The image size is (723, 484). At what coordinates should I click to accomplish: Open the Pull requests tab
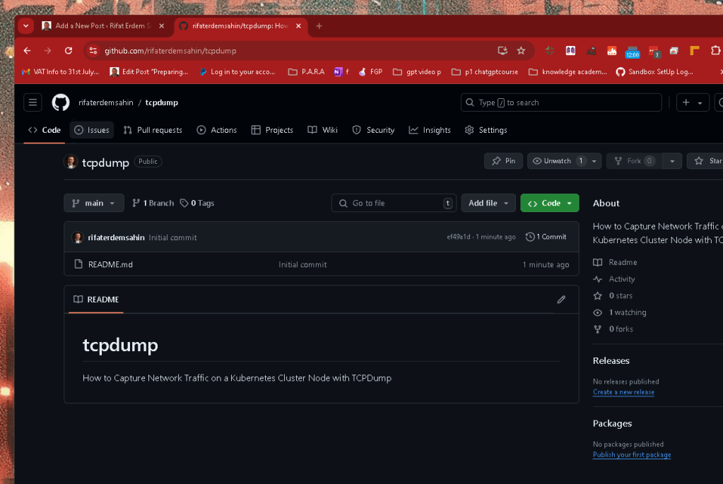pos(153,130)
